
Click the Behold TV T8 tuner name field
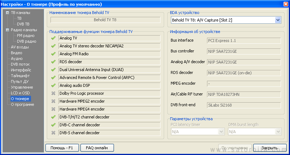105,20
